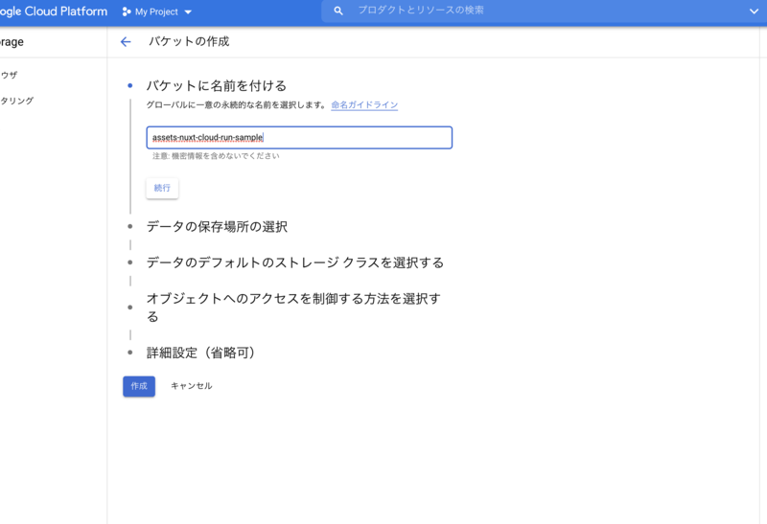Click the 注意: 機密情報を含めないでください hint text

coord(216,156)
